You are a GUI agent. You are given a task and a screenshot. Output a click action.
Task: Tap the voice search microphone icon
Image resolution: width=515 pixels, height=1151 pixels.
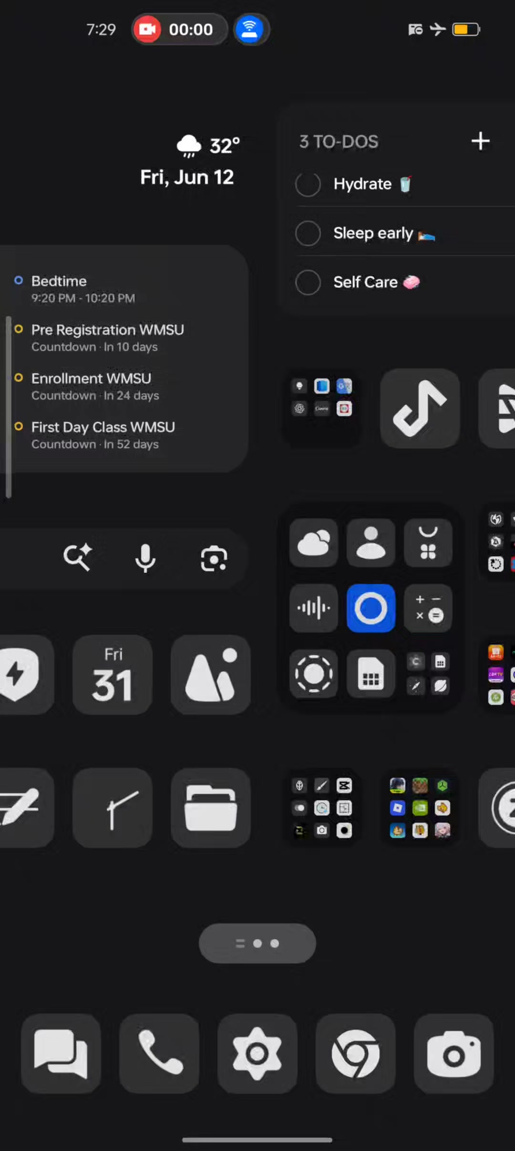coord(145,558)
